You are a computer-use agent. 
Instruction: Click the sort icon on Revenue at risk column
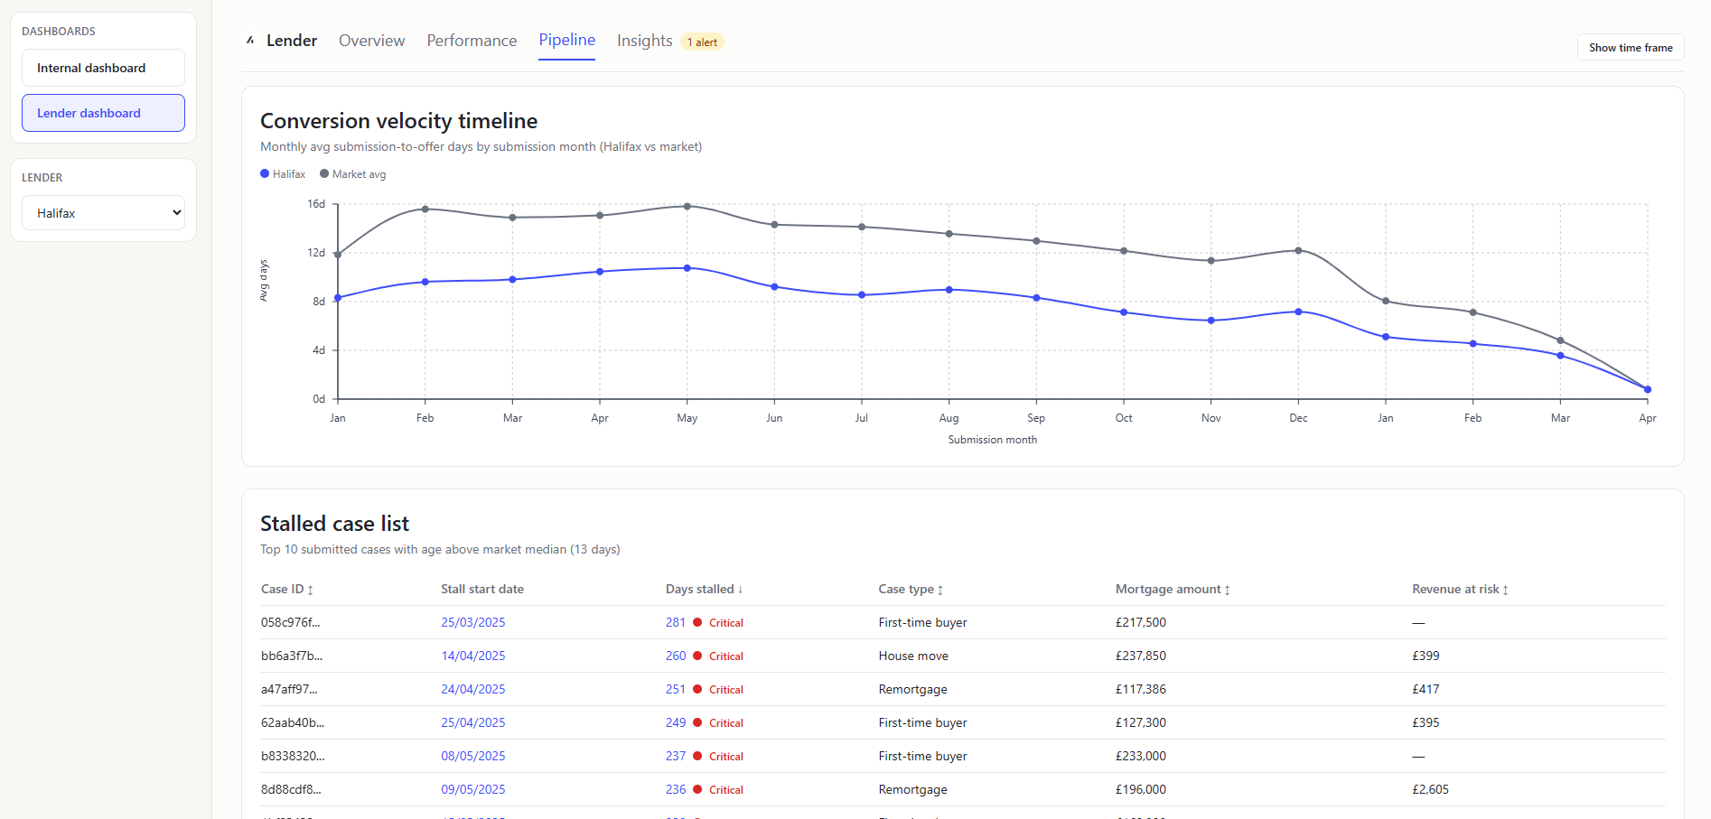[1505, 589]
